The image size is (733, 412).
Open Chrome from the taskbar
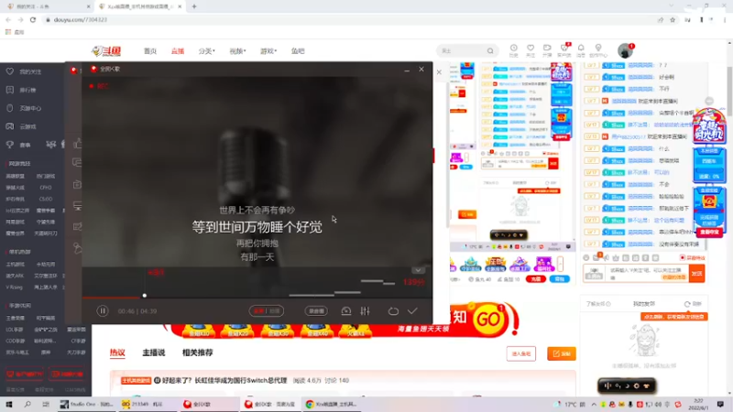pos(332,404)
